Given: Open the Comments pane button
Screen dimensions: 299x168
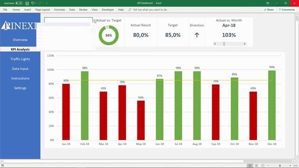Looking at the screenshot, I should tap(287, 9).
